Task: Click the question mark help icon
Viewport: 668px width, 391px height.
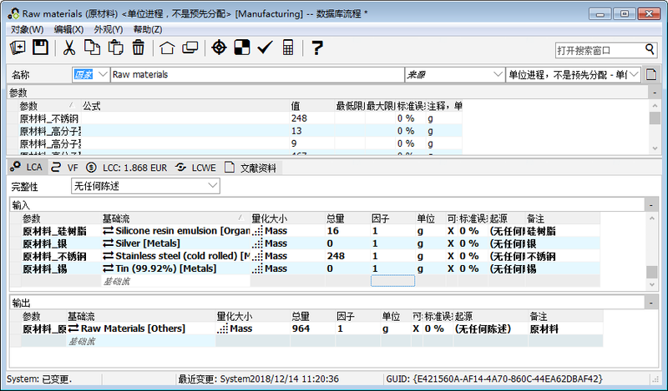Action: pyautogui.click(x=317, y=48)
